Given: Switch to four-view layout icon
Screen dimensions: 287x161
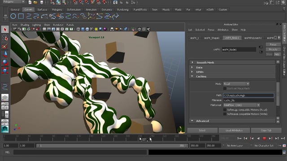Looking at the screenshot, I should [x=5, y=106].
